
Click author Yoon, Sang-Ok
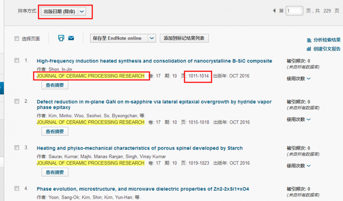tap(64, 198)
